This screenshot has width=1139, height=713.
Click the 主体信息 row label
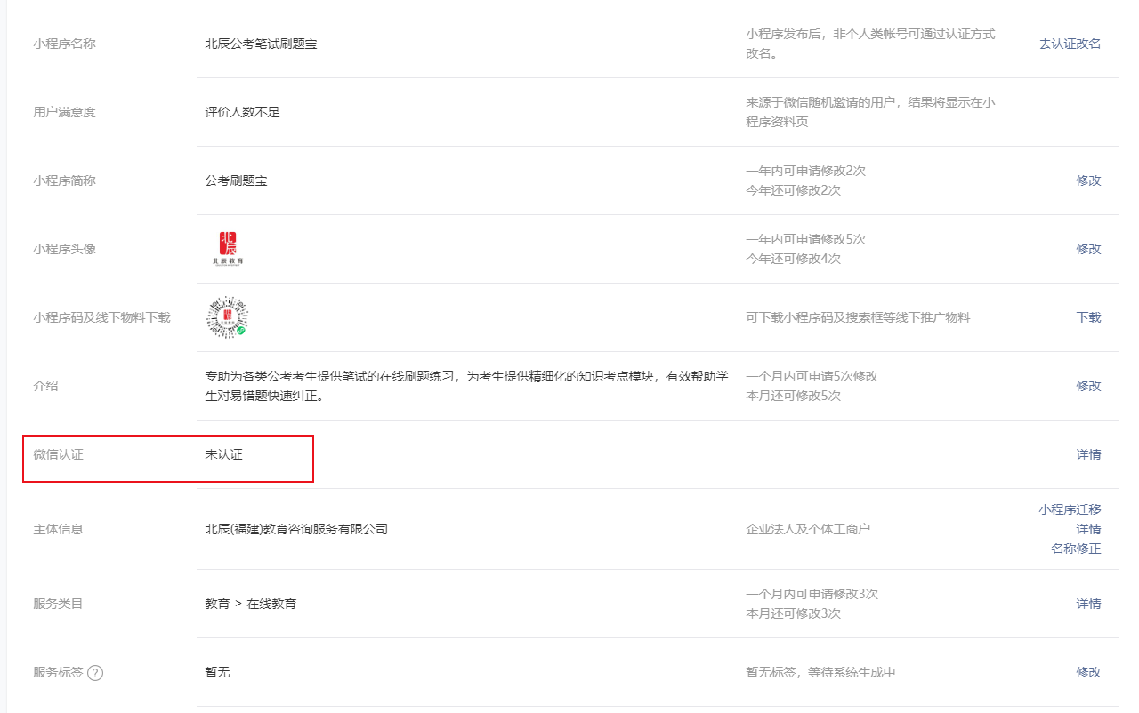[59, 529]
